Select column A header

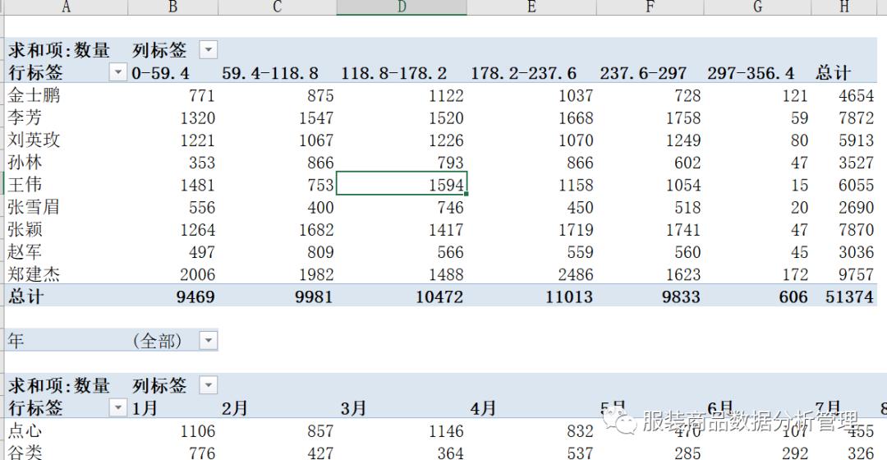67,7
